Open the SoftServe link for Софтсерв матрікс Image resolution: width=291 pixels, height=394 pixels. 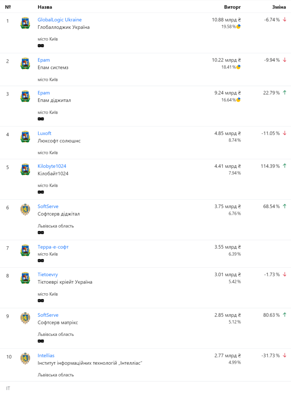click(48, 315)
